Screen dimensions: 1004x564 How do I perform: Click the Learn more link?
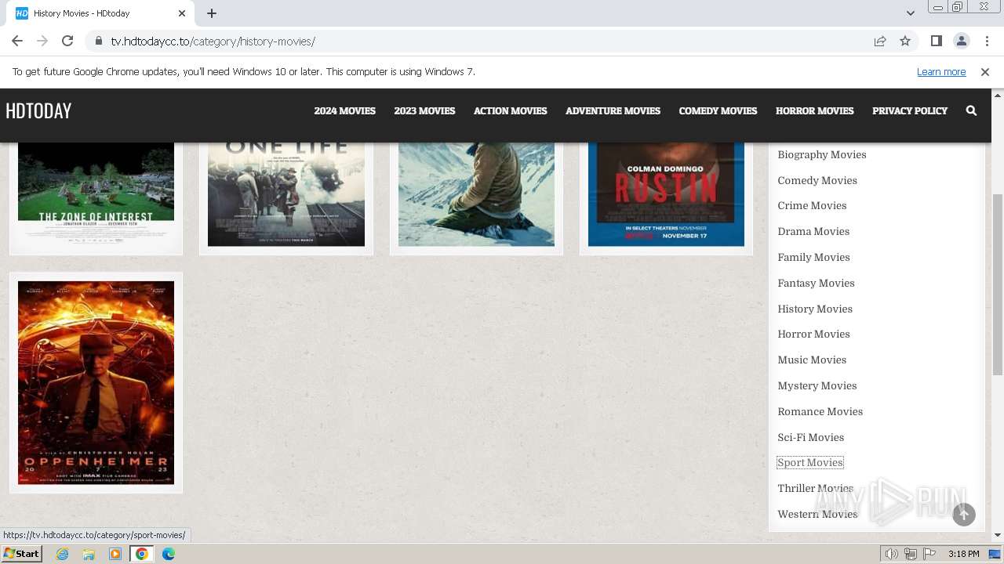(x=941, y=72)
